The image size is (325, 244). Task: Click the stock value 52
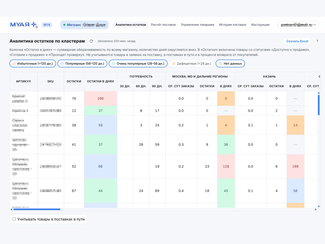(74, 166)
